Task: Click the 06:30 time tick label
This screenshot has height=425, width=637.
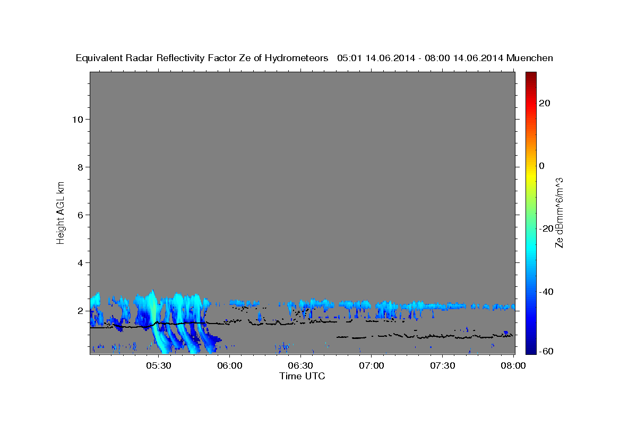Action: pyautogui.click(x=300, y=366)
